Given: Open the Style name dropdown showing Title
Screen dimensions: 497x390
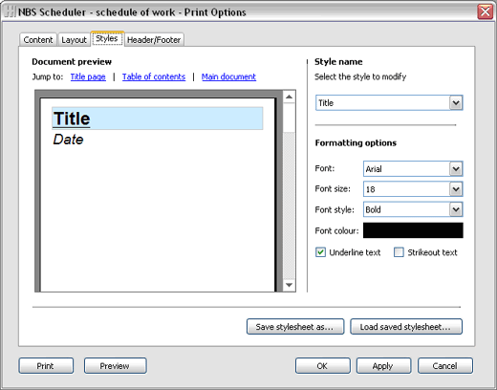Looking at the screenshot, I should click(x=389, y=103).
